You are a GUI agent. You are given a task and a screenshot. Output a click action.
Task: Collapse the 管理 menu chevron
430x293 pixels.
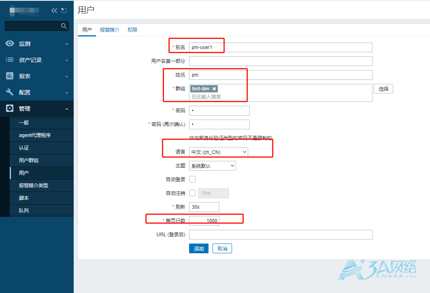(67, 109)
